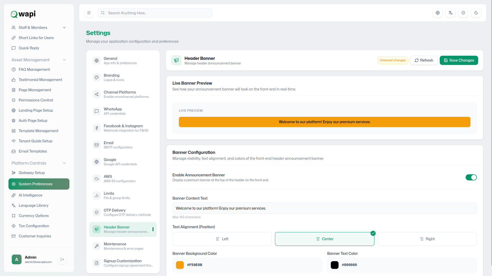Open Tax Configuration page
Screen dimensions: 492x276
click(x=39, y=226)
